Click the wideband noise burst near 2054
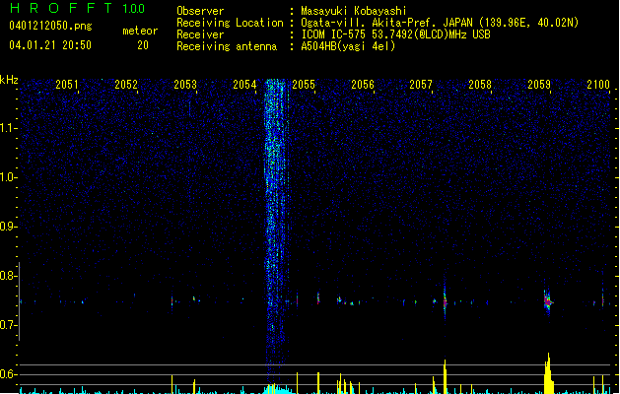620x394 pixels. pyautogui.click(x=276, y=230)
